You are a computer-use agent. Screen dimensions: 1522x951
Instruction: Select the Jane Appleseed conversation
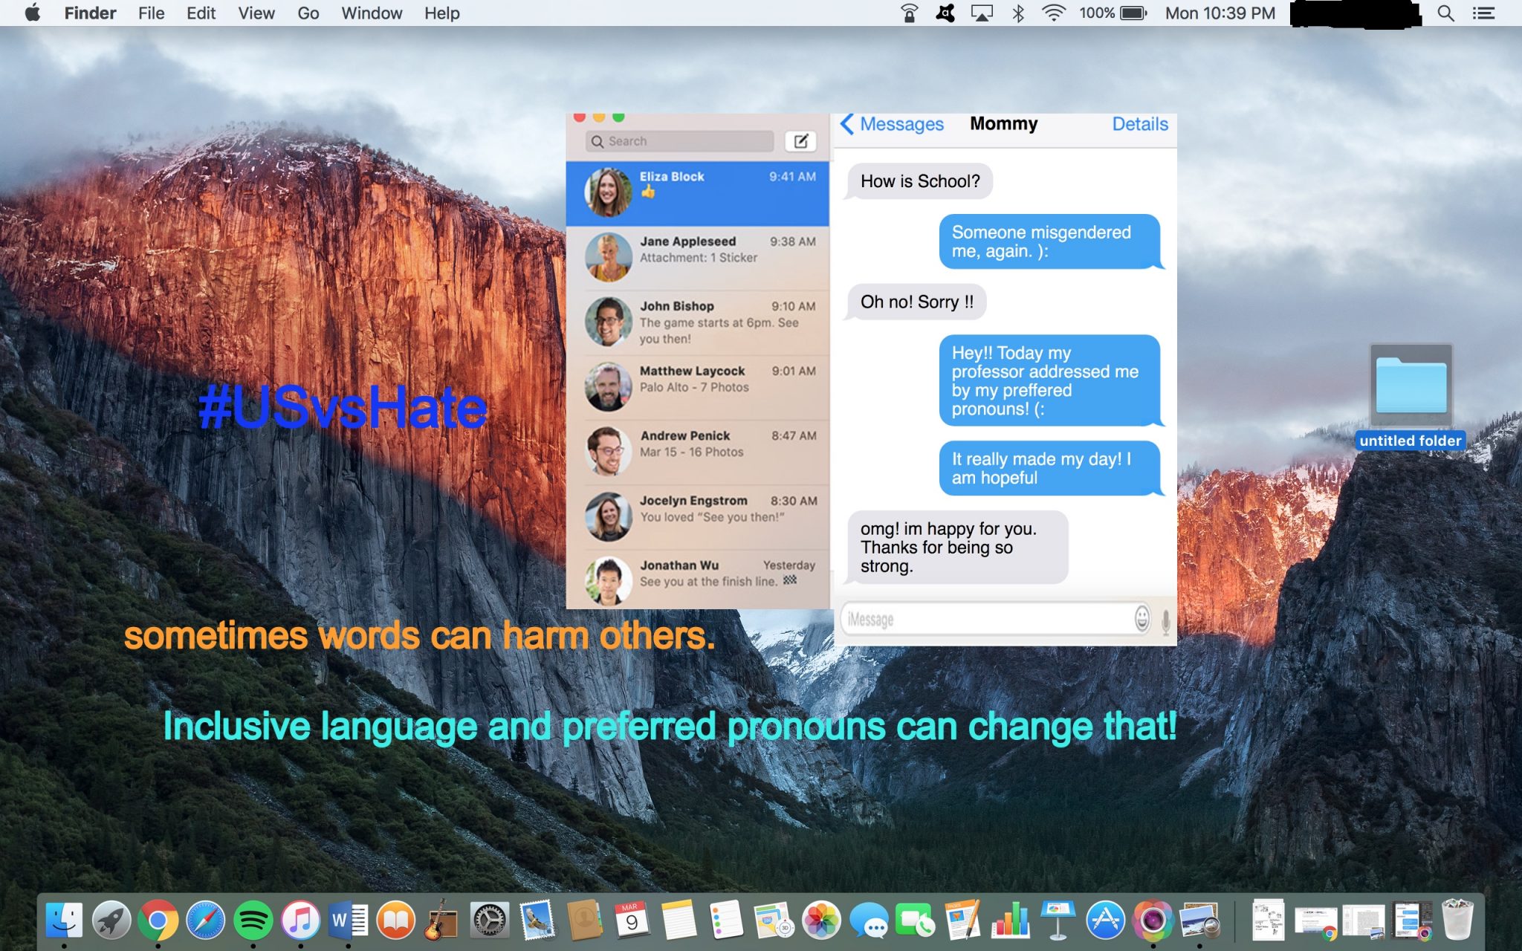pos(698,258)
